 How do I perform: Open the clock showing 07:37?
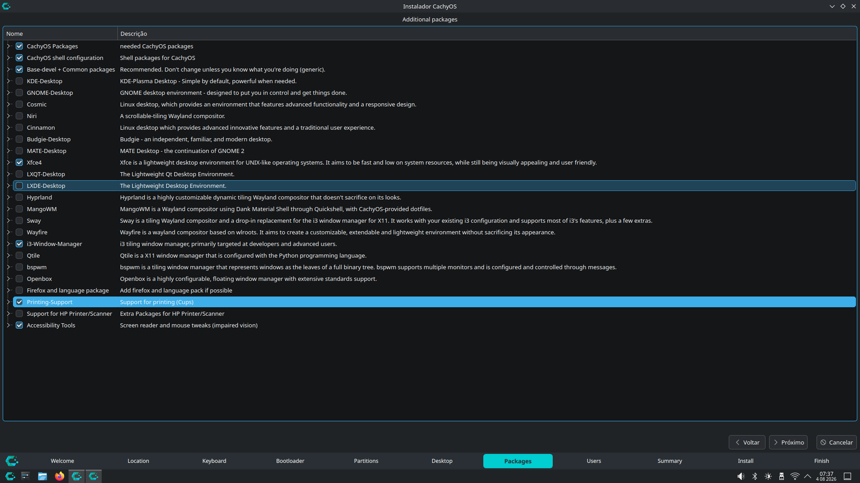coord(826,476)
